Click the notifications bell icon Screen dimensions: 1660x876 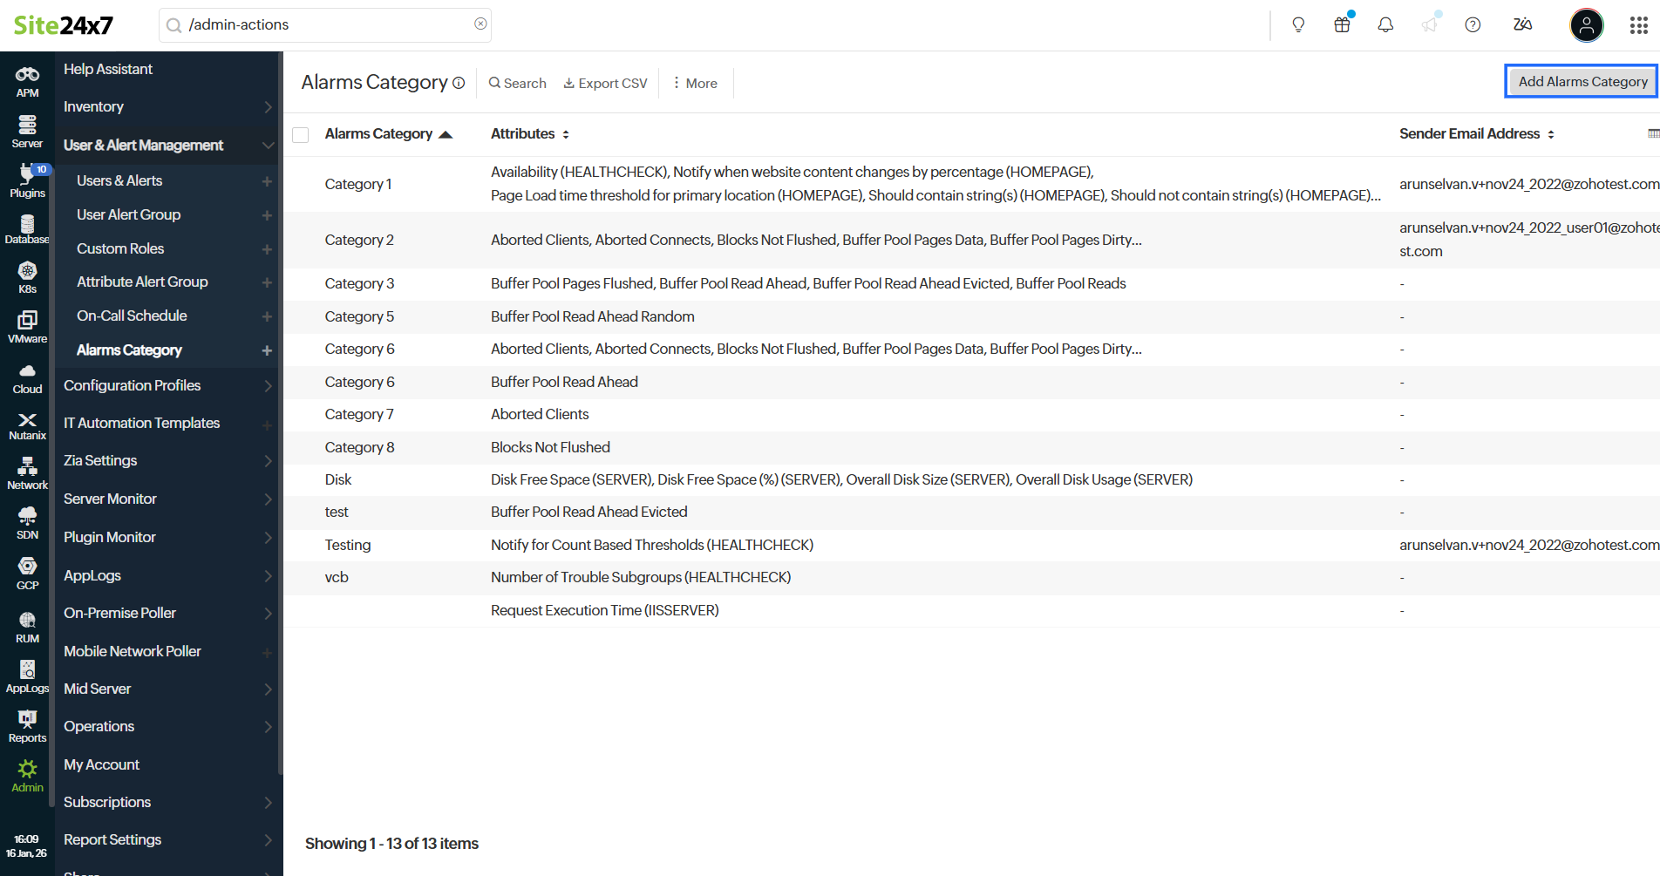(x=1385, y=24)
